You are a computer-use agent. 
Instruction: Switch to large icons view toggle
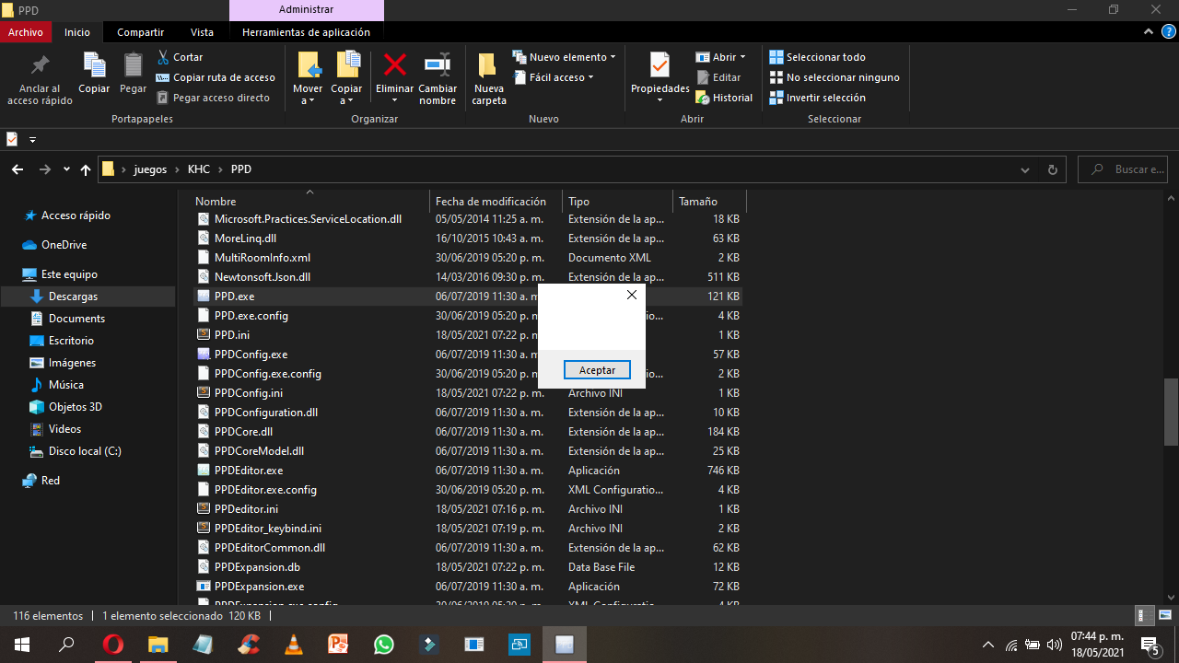point(1165,616)
